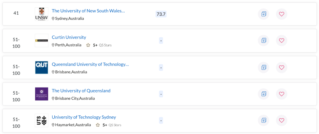Click the QUT logo thumbnail
Image resolution: width=319 pixels, height=134 pixels.
pos(41,68)
